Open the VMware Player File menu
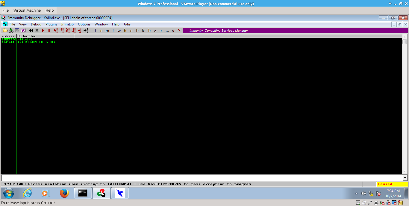Image resolution: width=409 pixels, height=206 pixels. point(5,10)
